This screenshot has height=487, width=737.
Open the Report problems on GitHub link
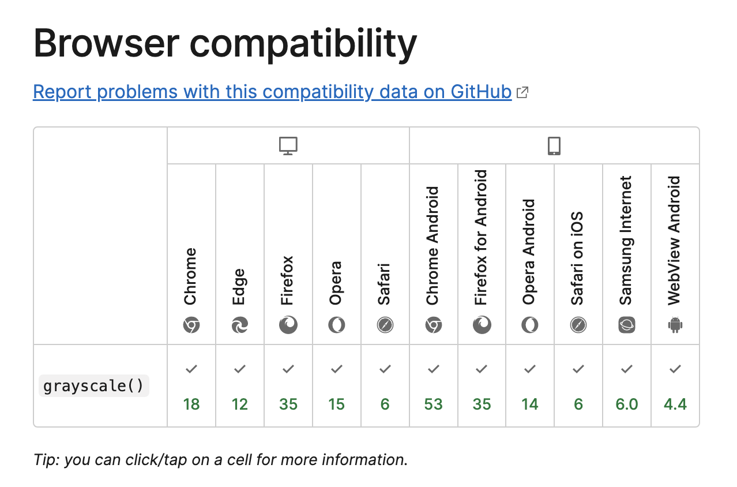[272, 92]
